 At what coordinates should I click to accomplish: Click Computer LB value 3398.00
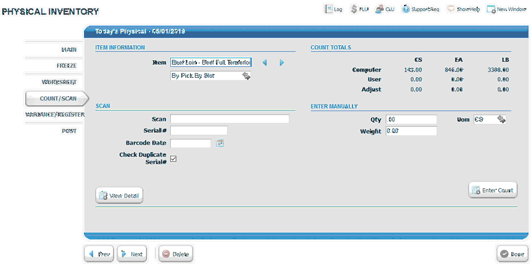[x=498, y=70]
